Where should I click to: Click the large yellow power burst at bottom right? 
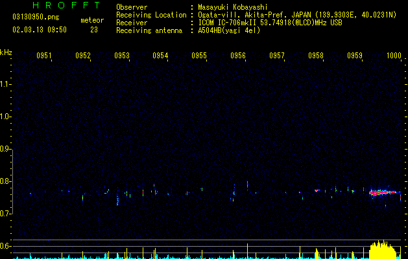tap(383, 250)
